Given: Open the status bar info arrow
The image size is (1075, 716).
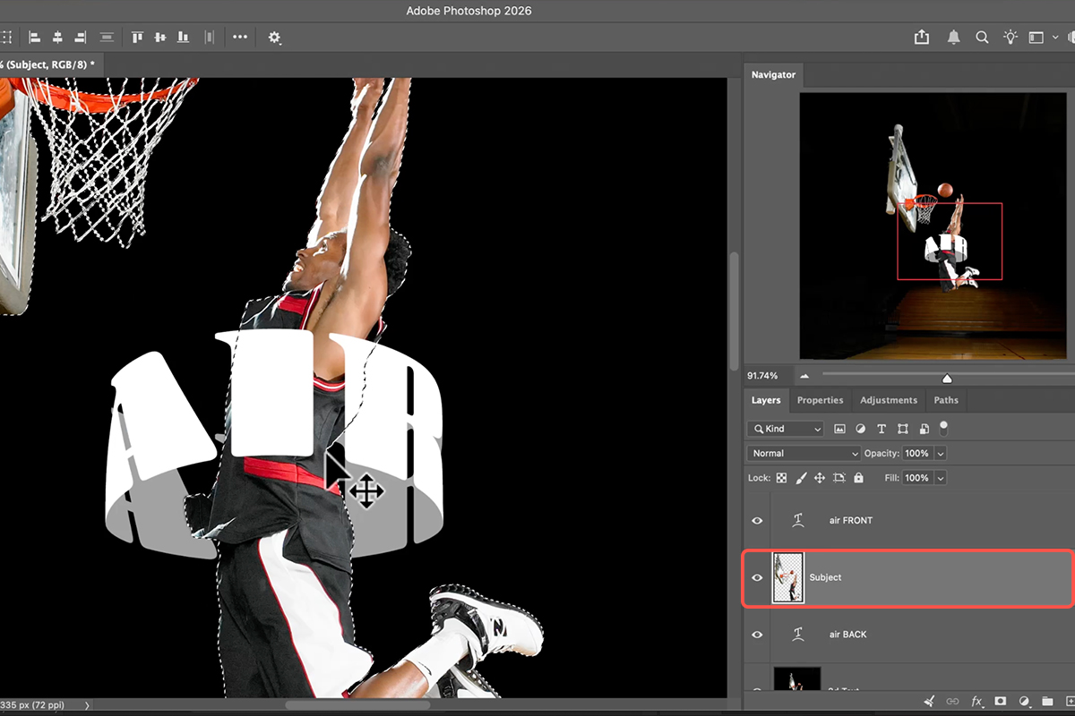Looking at the screenshot, I should 87,705.
